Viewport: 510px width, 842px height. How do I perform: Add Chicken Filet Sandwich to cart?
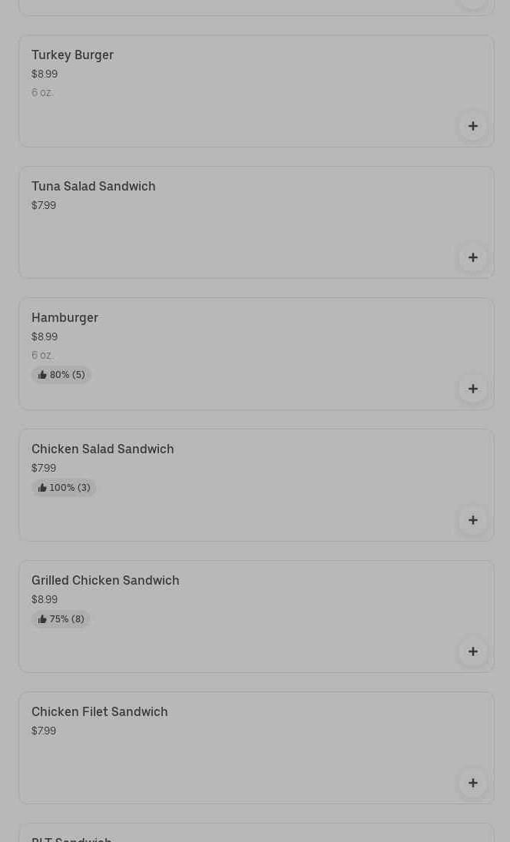[x=472, y=783]
